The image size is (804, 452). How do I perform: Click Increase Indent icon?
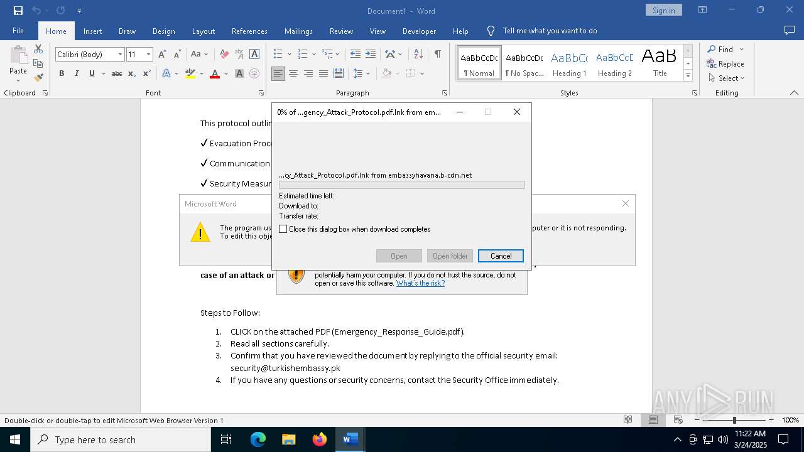click(x=371, y=54)
